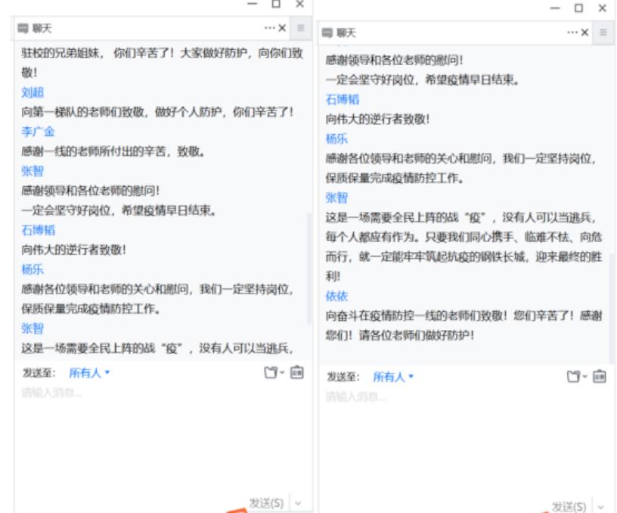The height and width of the screenshot is (513, 617).
Task: Click the rightmost toolbar icon in right chat panel
Action: 600,377
